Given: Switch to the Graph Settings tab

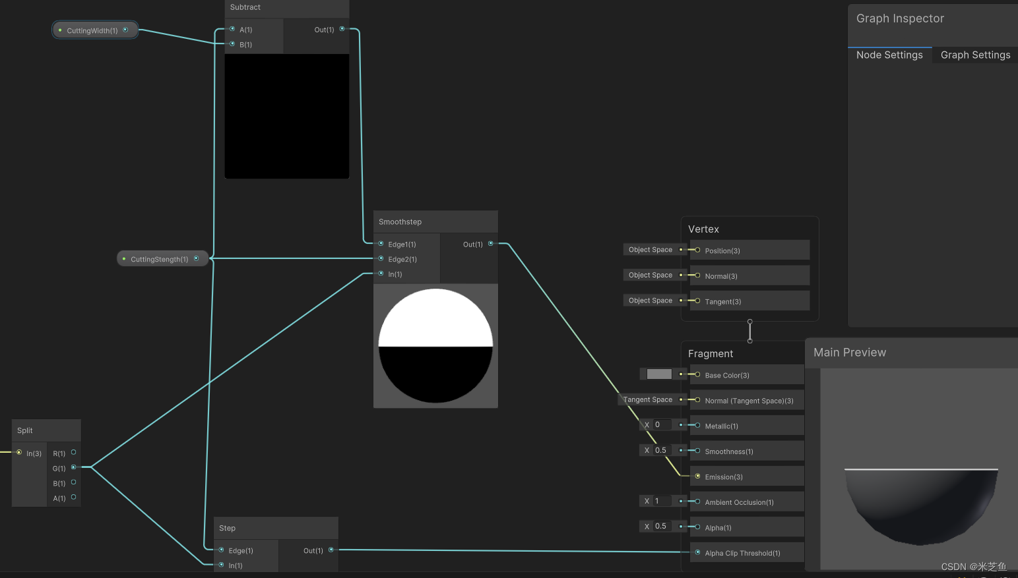Looking at the screenshot, I should pyautogui.click(x=975, y=55).
